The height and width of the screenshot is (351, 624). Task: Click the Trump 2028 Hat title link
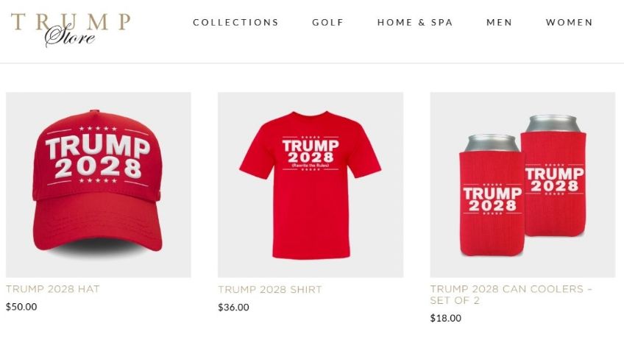click(53, 289)
